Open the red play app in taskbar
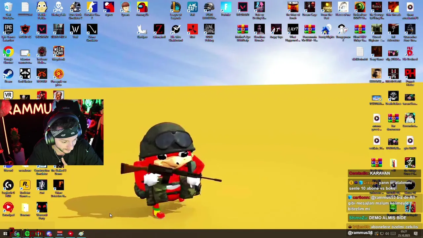423x238 pixels. (x=70, y=234)
